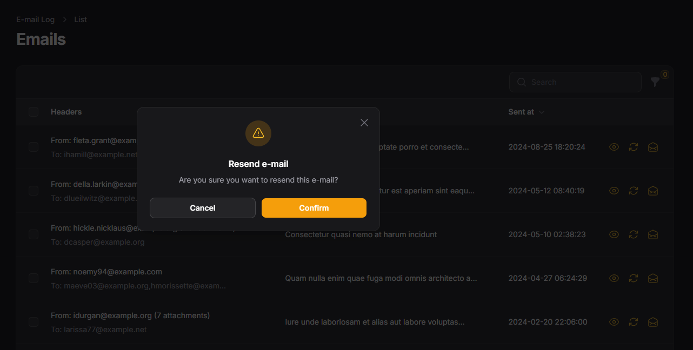The height and width of the screenshot is (350, 693).
Task: Check the row for larissa77@example.net email
Action: coord(34,322)
